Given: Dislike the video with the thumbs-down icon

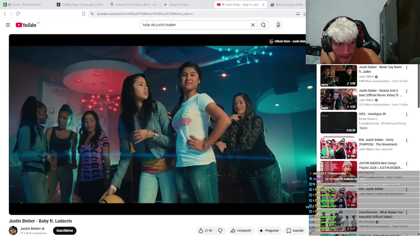Looking at the screenshot, I should 220,230.
